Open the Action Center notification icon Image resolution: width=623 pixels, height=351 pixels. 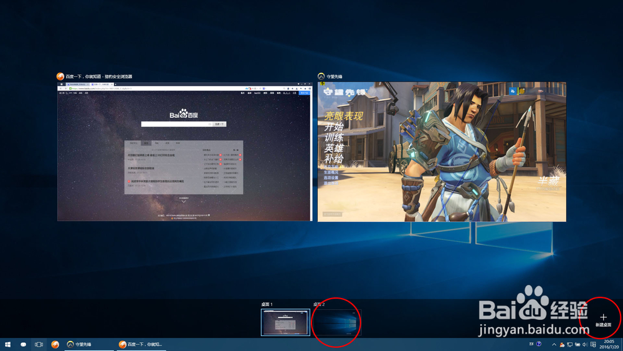[593, 344]
